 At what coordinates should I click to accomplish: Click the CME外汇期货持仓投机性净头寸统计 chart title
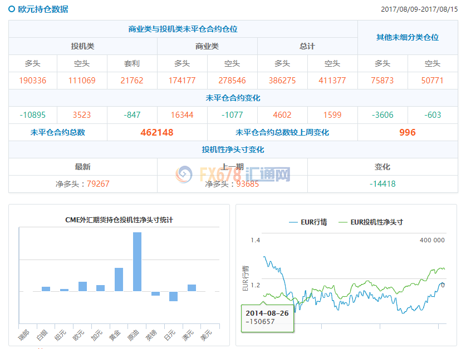(119, 220)
